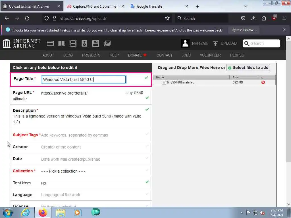The image size is (291, 218).
Task: Click the padlock site security icon
Action: click(54, 18)
